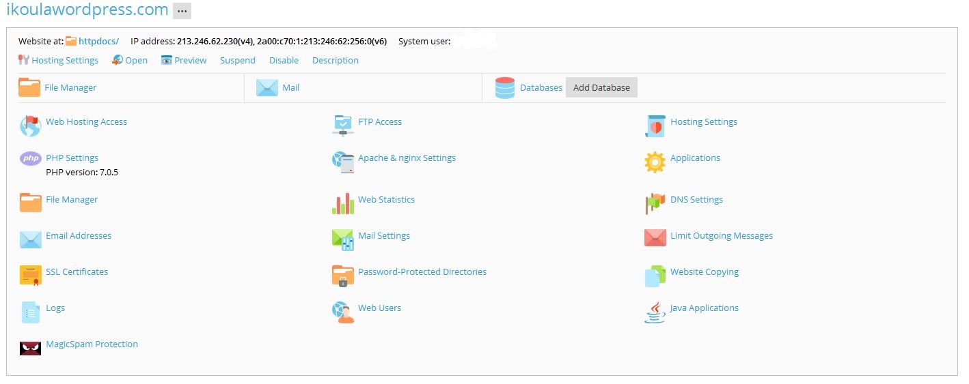
Task: Click the Web Hosting Access globe icon
Action: tap(31, 125)
